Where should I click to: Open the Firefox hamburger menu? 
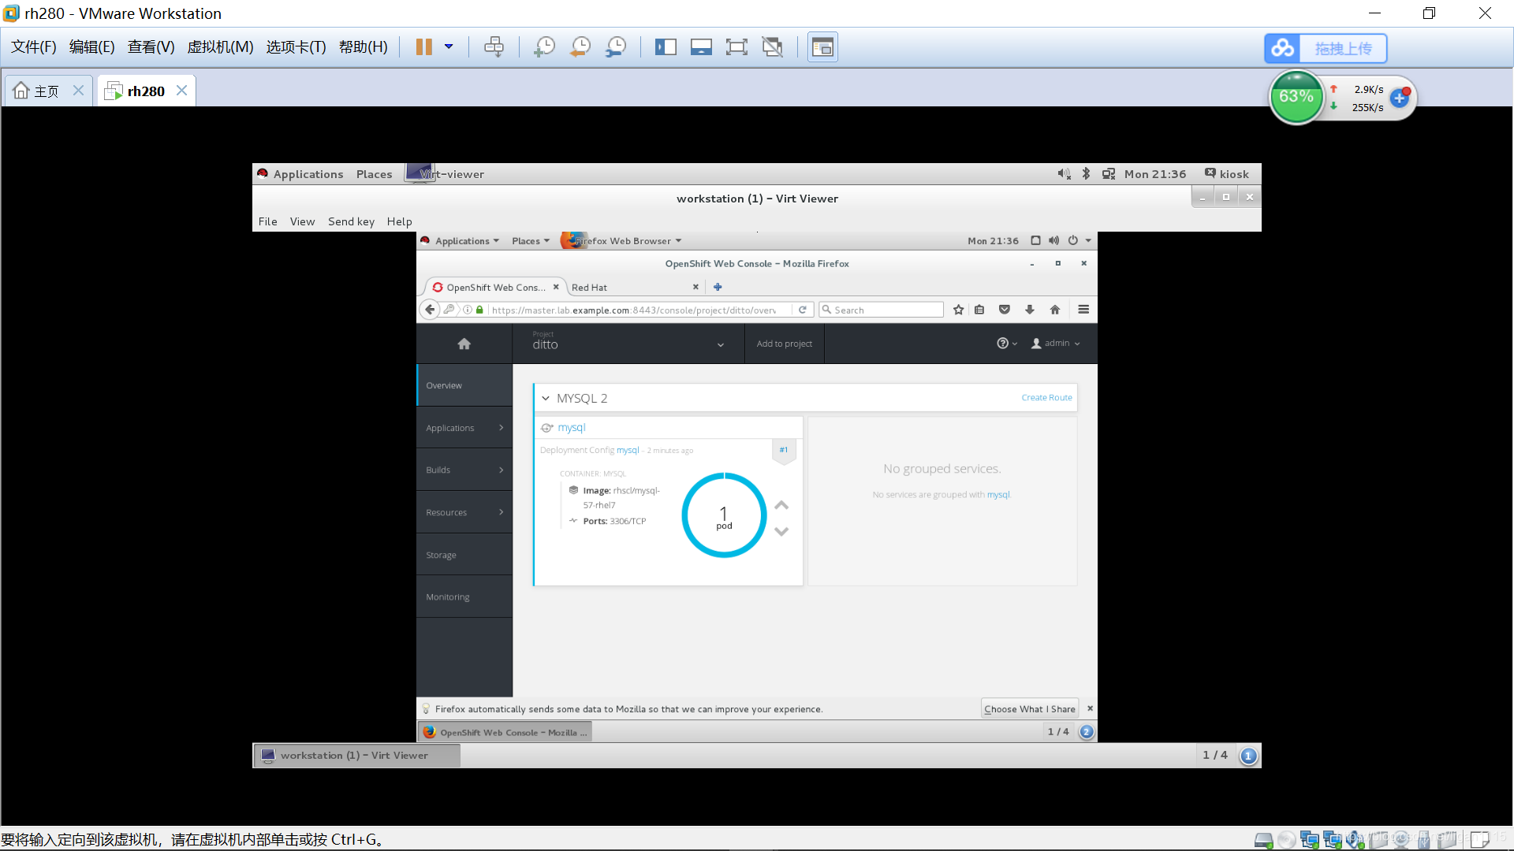click(1083, 310)
